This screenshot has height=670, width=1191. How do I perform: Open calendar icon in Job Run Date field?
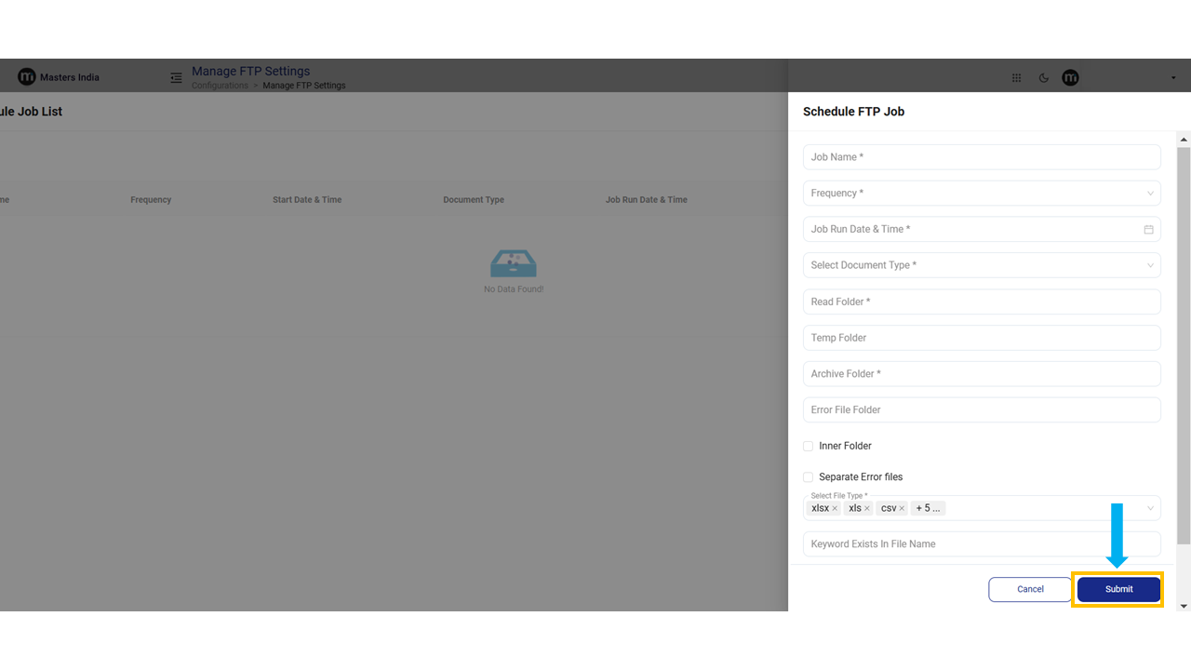[x=1148, y=230]
